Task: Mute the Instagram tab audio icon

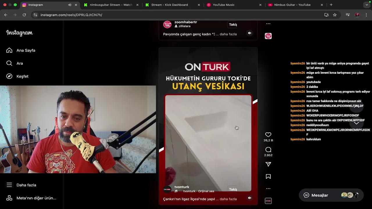Action: point(70,5)
